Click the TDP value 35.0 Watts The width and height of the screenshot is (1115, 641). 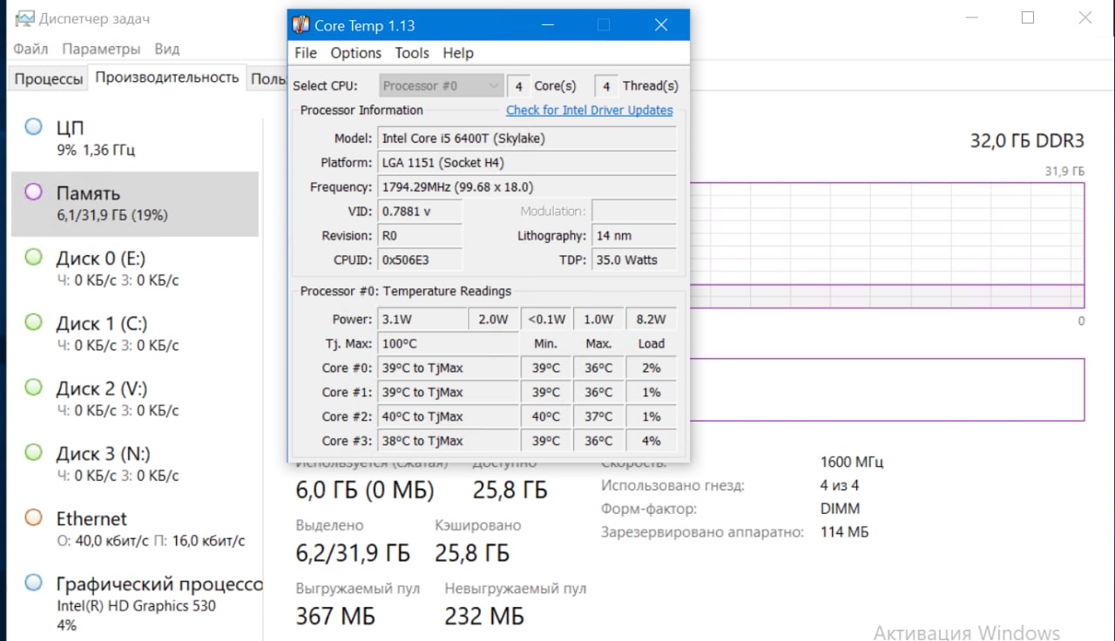point(633,260)
